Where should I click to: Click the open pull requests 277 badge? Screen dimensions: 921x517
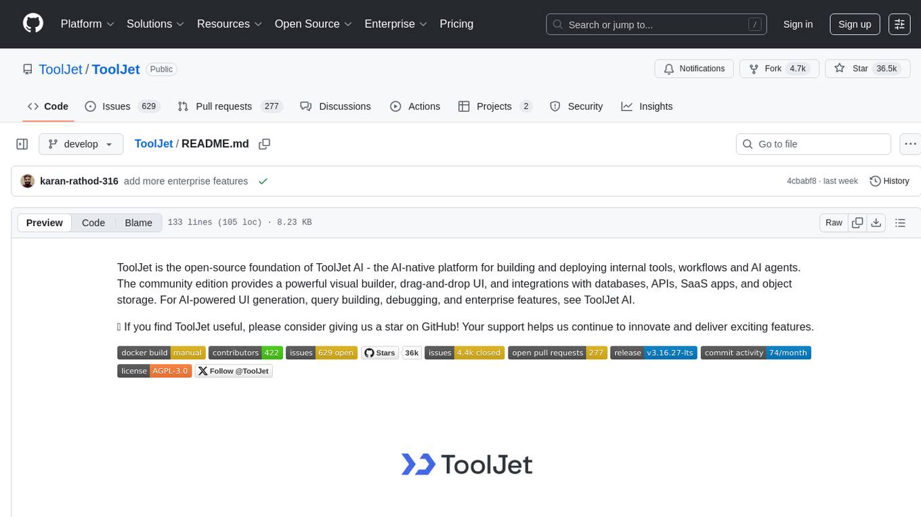[557, 353]
